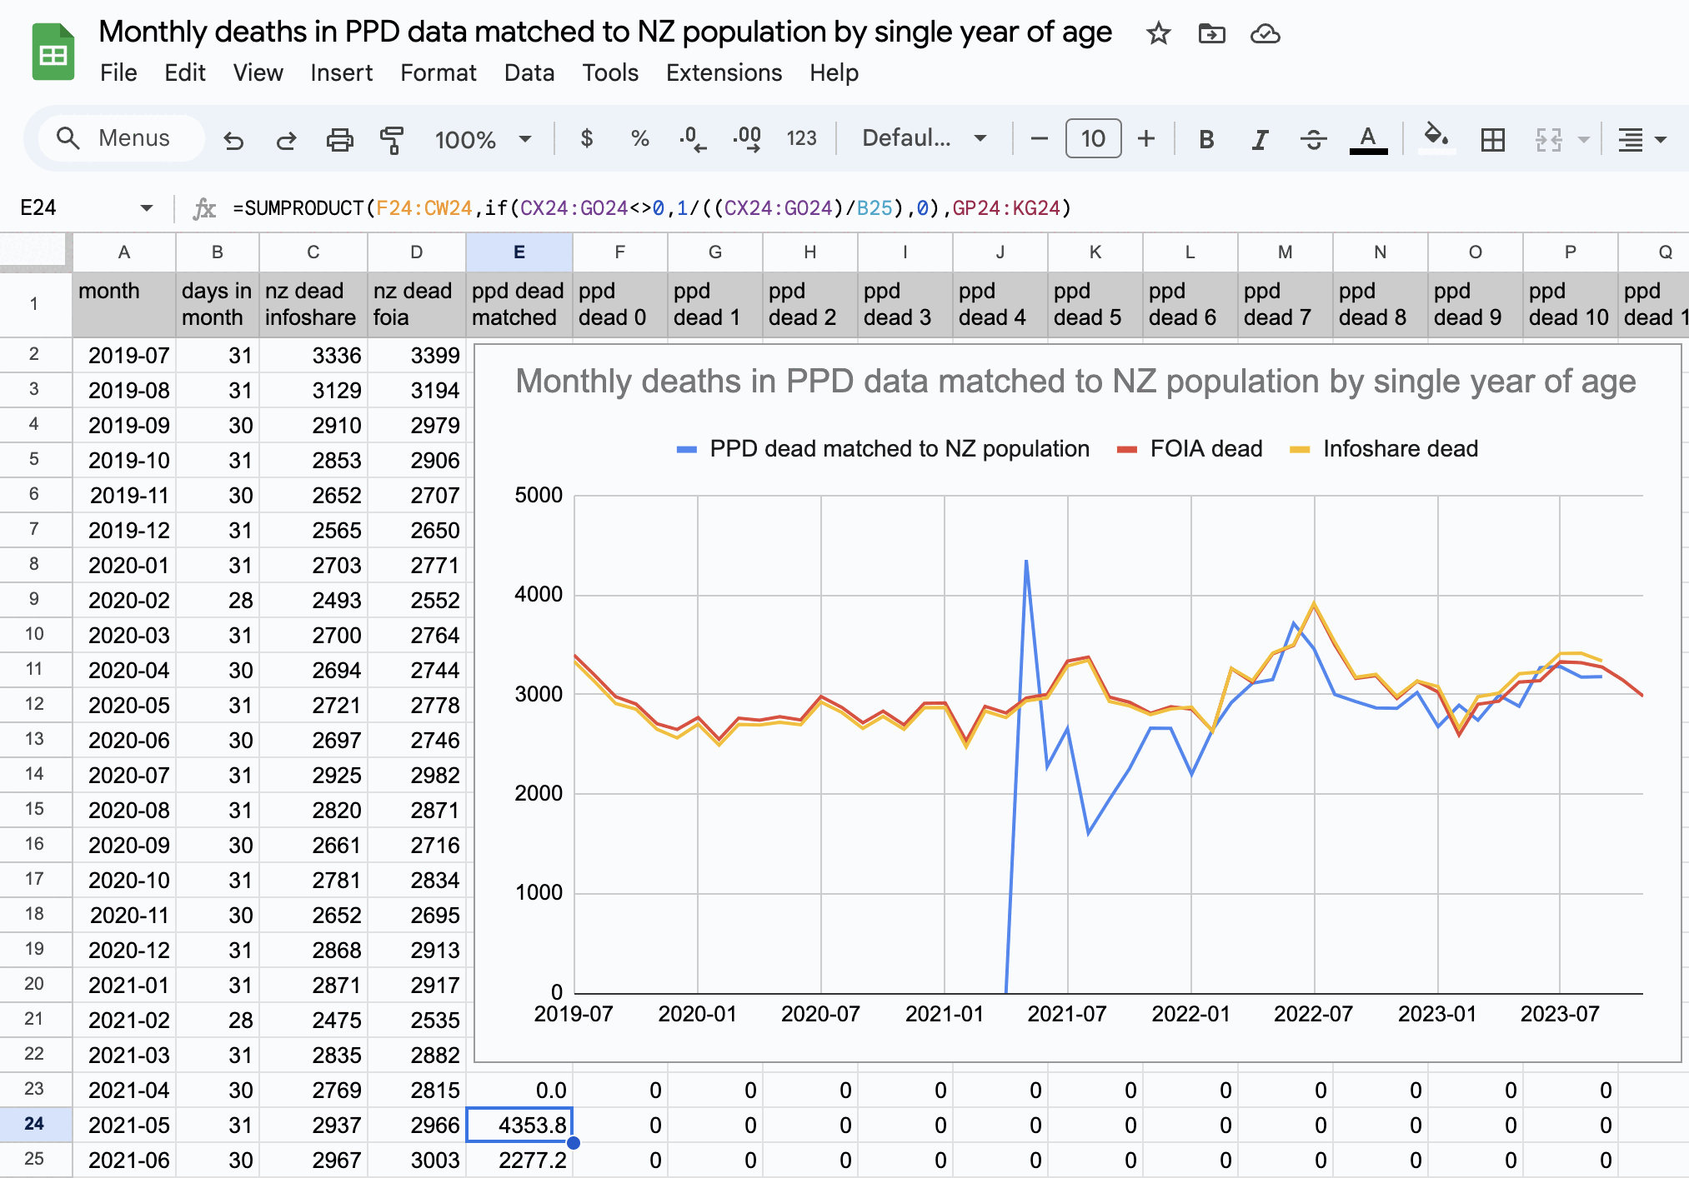1689x1178 pixels.
Task: Toggle strikethrough formatting
Action: tap(1313, 139)
